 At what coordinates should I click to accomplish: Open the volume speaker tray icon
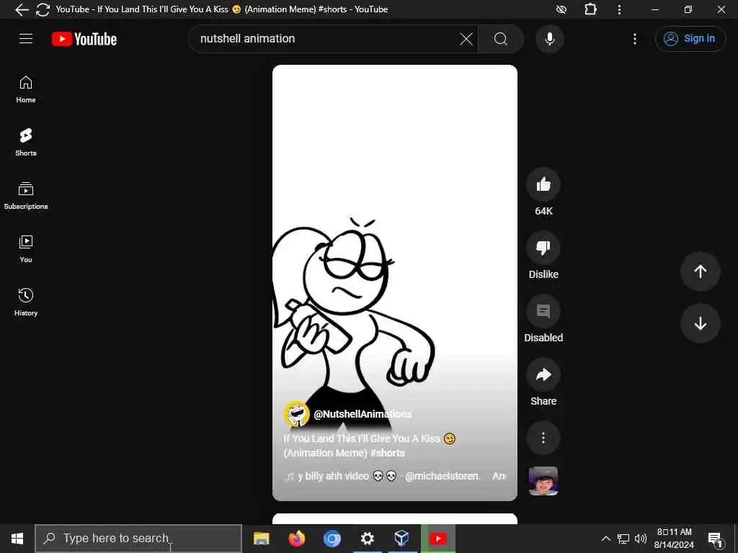coord(640,539)
